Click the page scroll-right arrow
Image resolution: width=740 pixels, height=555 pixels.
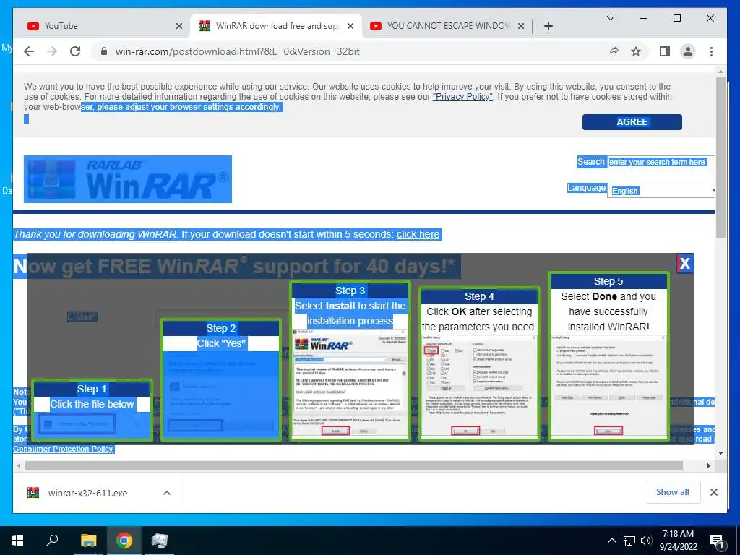(708, 466)
